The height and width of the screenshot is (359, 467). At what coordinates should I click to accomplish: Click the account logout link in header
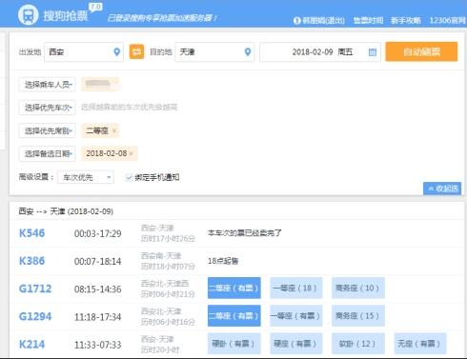click(323, 21)
